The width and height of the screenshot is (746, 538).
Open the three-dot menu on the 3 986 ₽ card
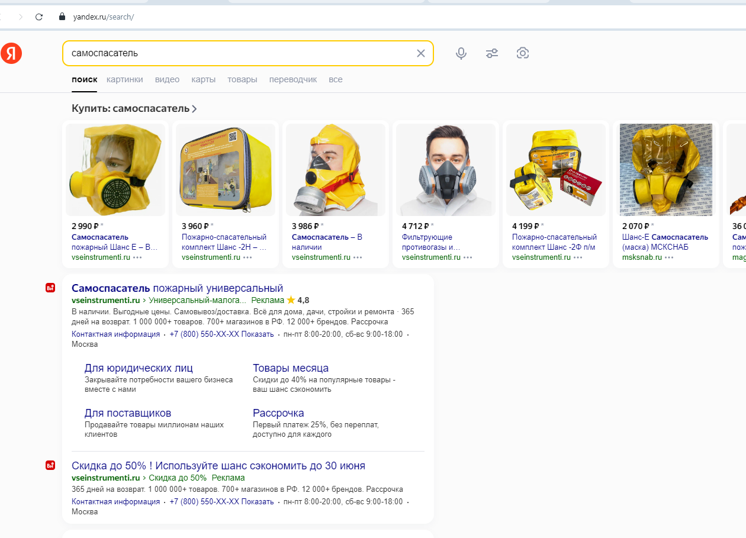pyautogui.click(x=358, y=257)
